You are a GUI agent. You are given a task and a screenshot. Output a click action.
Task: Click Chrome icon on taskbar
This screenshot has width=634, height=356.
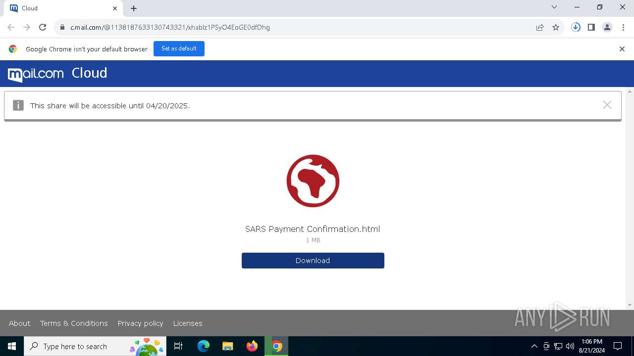[x=276, y=346]
